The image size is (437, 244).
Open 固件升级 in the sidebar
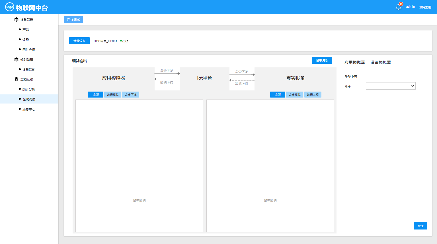[29, 50]
